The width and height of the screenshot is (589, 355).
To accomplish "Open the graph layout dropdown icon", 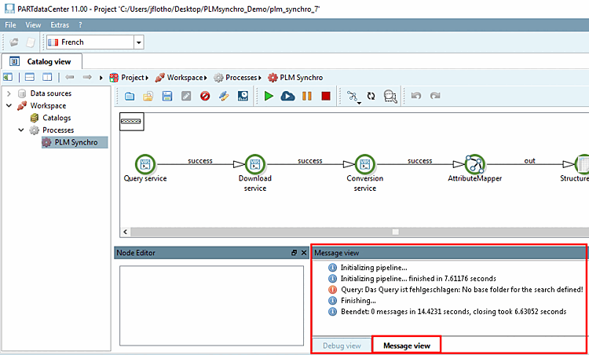I will 353,97.
